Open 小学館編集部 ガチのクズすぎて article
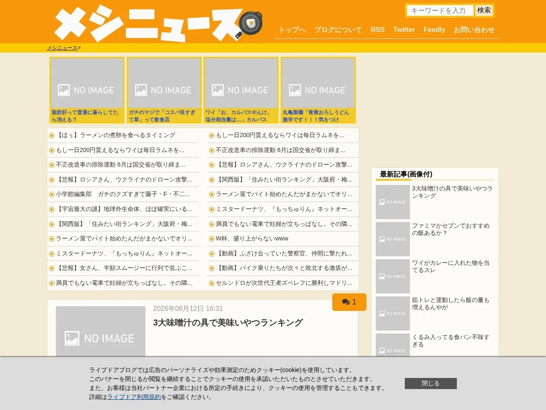The height and width of the screenshot is (410, 546). pos(123,194)
